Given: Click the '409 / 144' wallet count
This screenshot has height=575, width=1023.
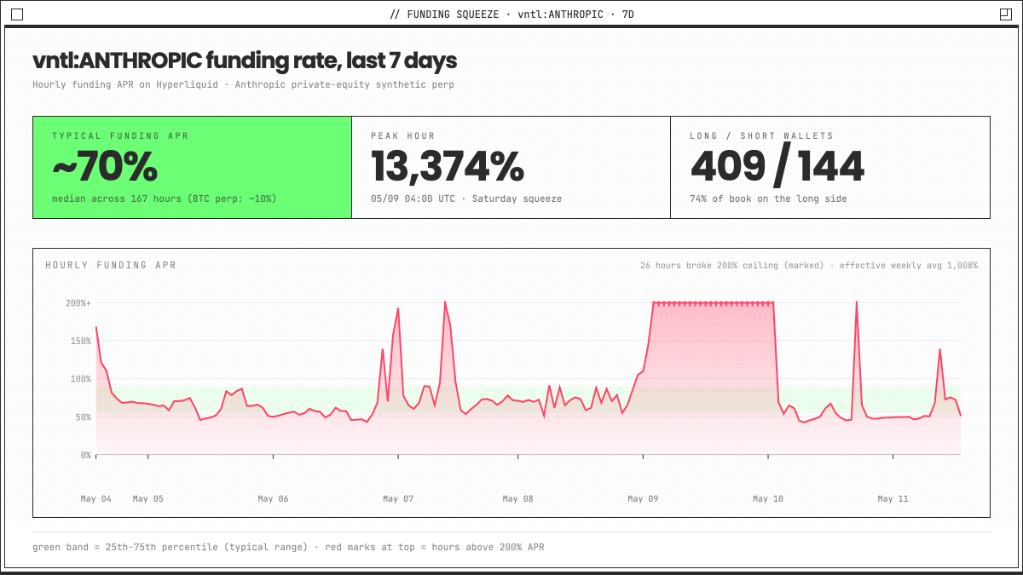Looking at the screenshot, I should (777, 167).
